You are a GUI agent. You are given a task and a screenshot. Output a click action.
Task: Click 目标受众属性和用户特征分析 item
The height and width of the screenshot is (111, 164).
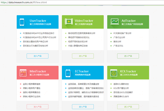pyautogui.click(x=36, y=42)
